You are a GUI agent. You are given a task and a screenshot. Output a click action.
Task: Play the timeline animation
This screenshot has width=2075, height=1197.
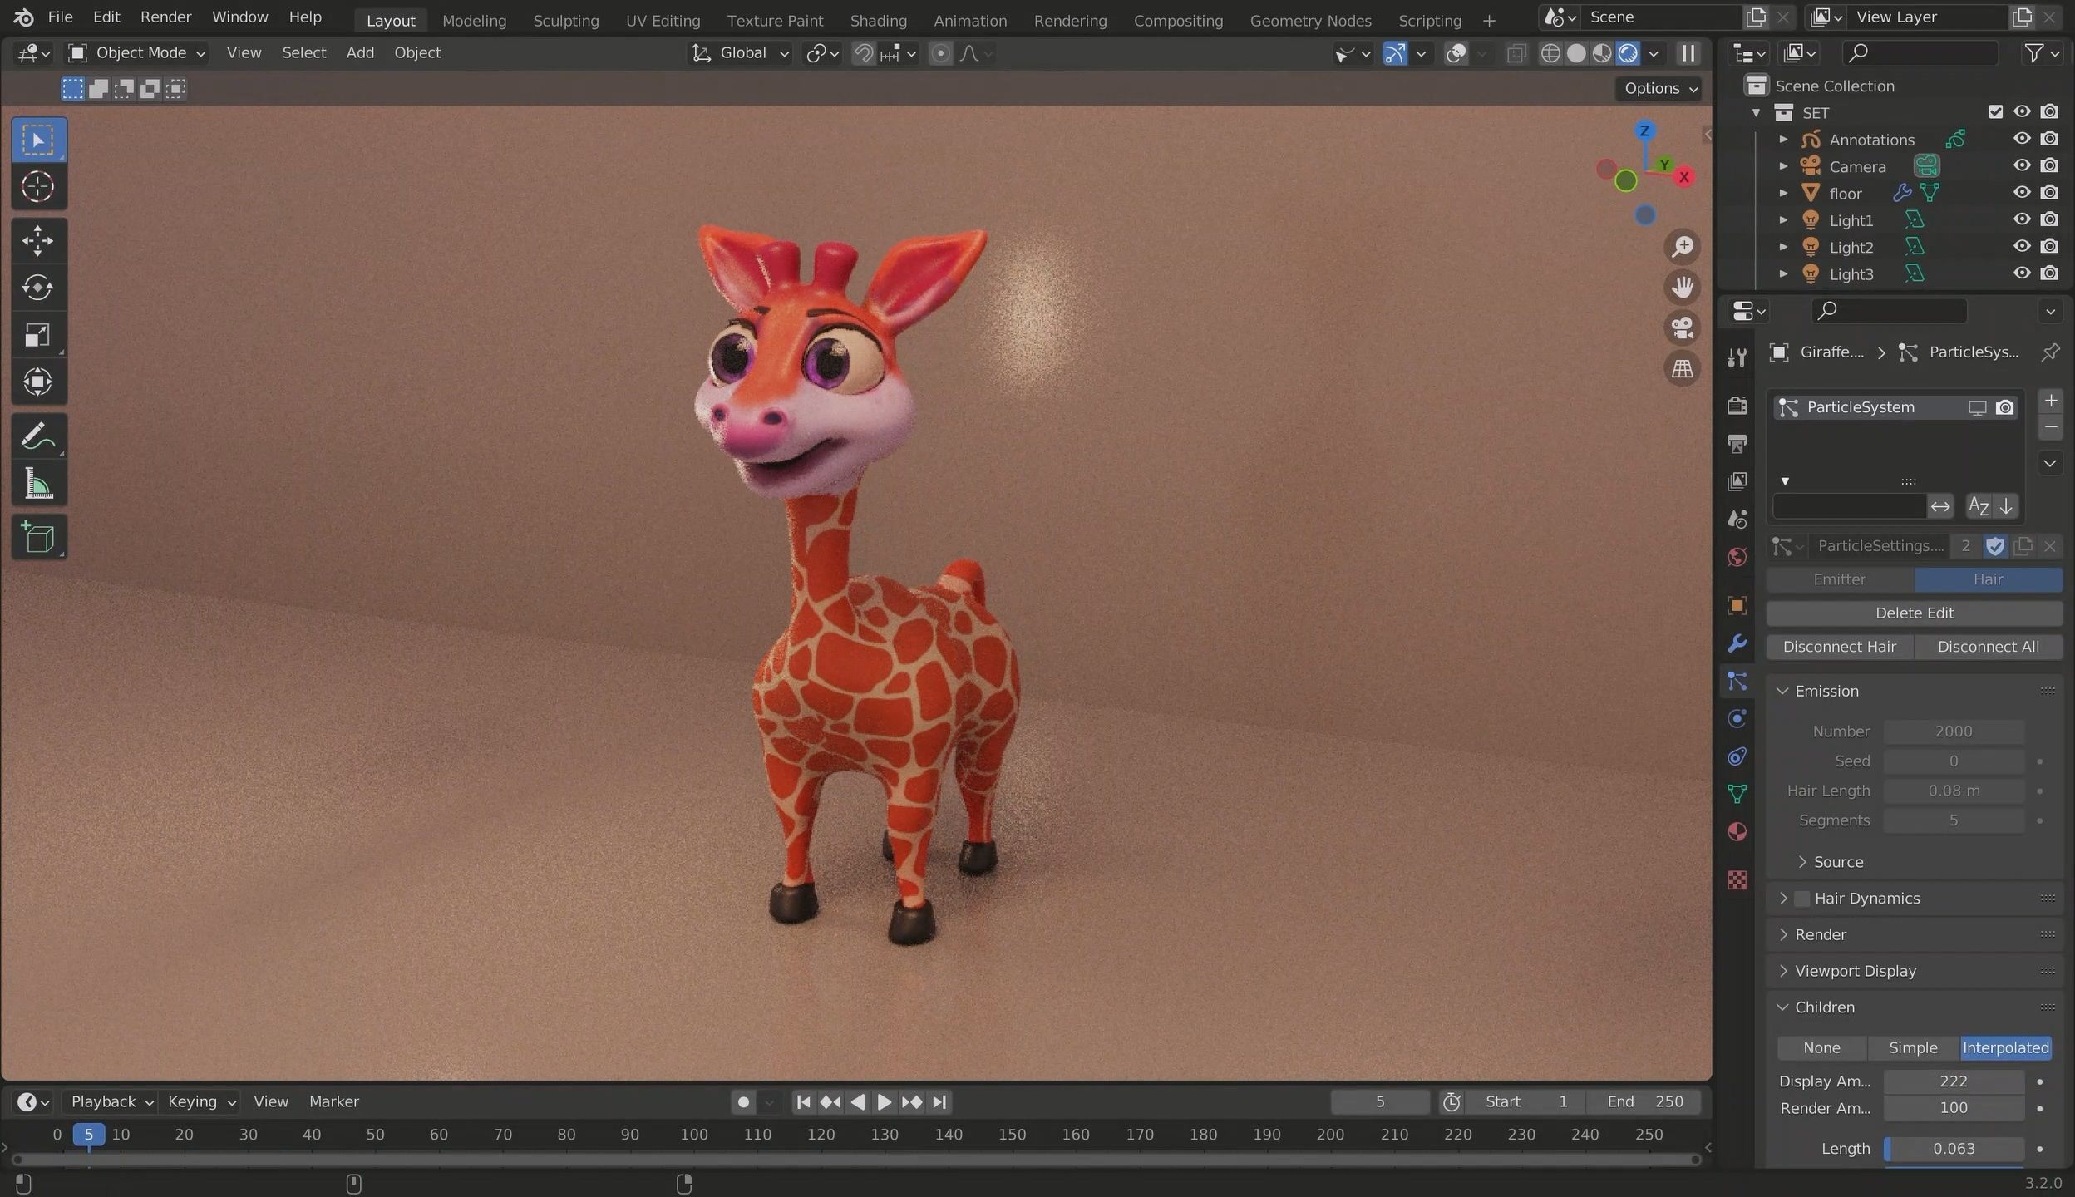pyautogui.click(x=884, y=1102)
